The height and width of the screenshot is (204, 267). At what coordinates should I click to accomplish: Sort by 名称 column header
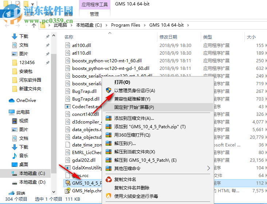[69, 37]
